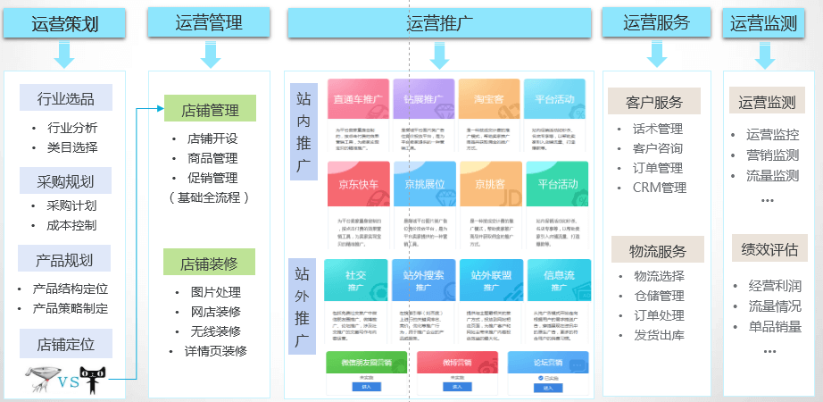The height and width of the screenshot is (402, 823).
Task: Click the 店铺开设 bullet item
Action: (x=212, y=138)
